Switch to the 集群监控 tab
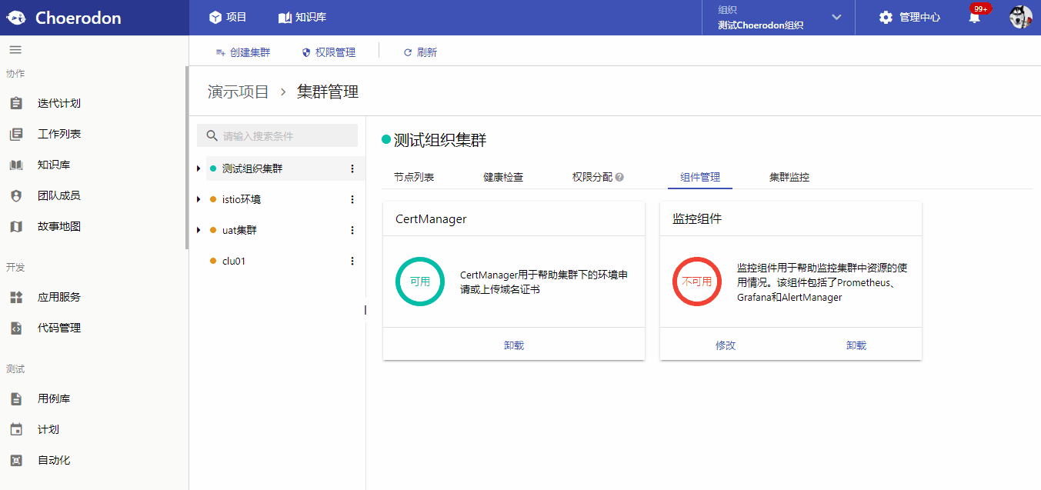Screen dimensions: 1041x490 pos(789,176)
